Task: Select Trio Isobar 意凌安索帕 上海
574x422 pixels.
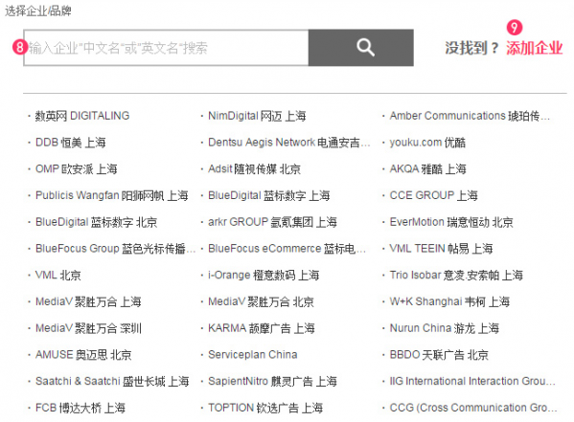Action: [x=456, y=276]
